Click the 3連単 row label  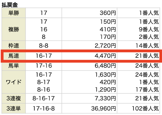pos(14,108)
